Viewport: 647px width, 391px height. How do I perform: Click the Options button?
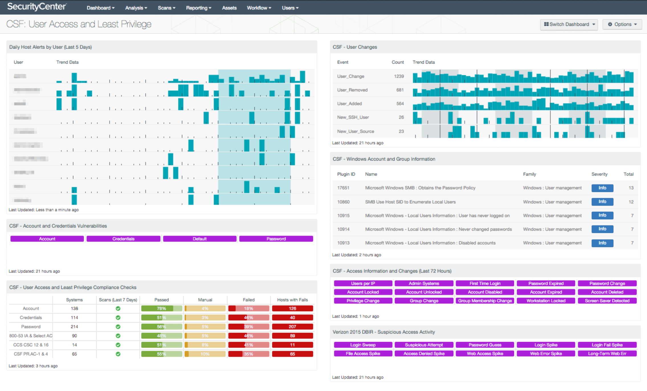coord(622,25)
